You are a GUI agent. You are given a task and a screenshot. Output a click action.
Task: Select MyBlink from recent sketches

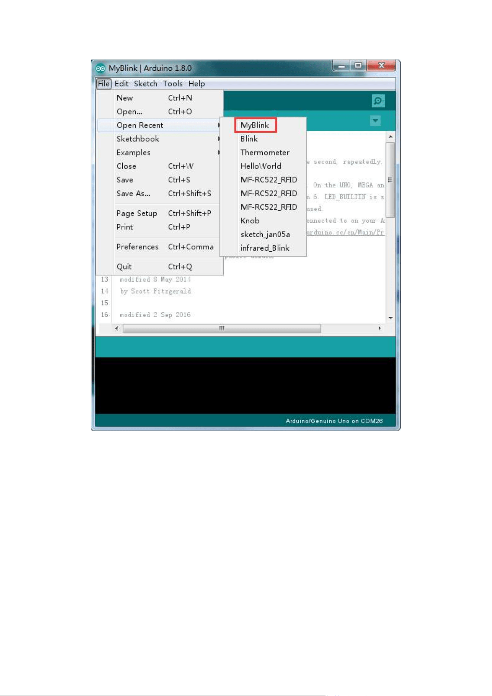256,125
